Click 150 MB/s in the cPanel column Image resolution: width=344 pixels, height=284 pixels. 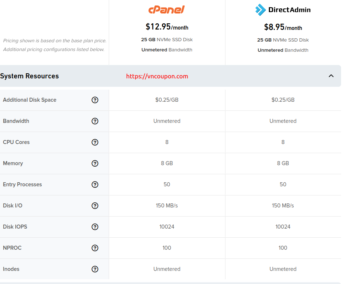tap(167, 206)
